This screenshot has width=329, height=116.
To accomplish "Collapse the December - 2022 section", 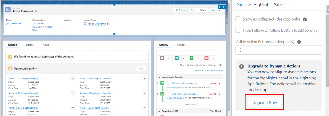I will point(159,111).
